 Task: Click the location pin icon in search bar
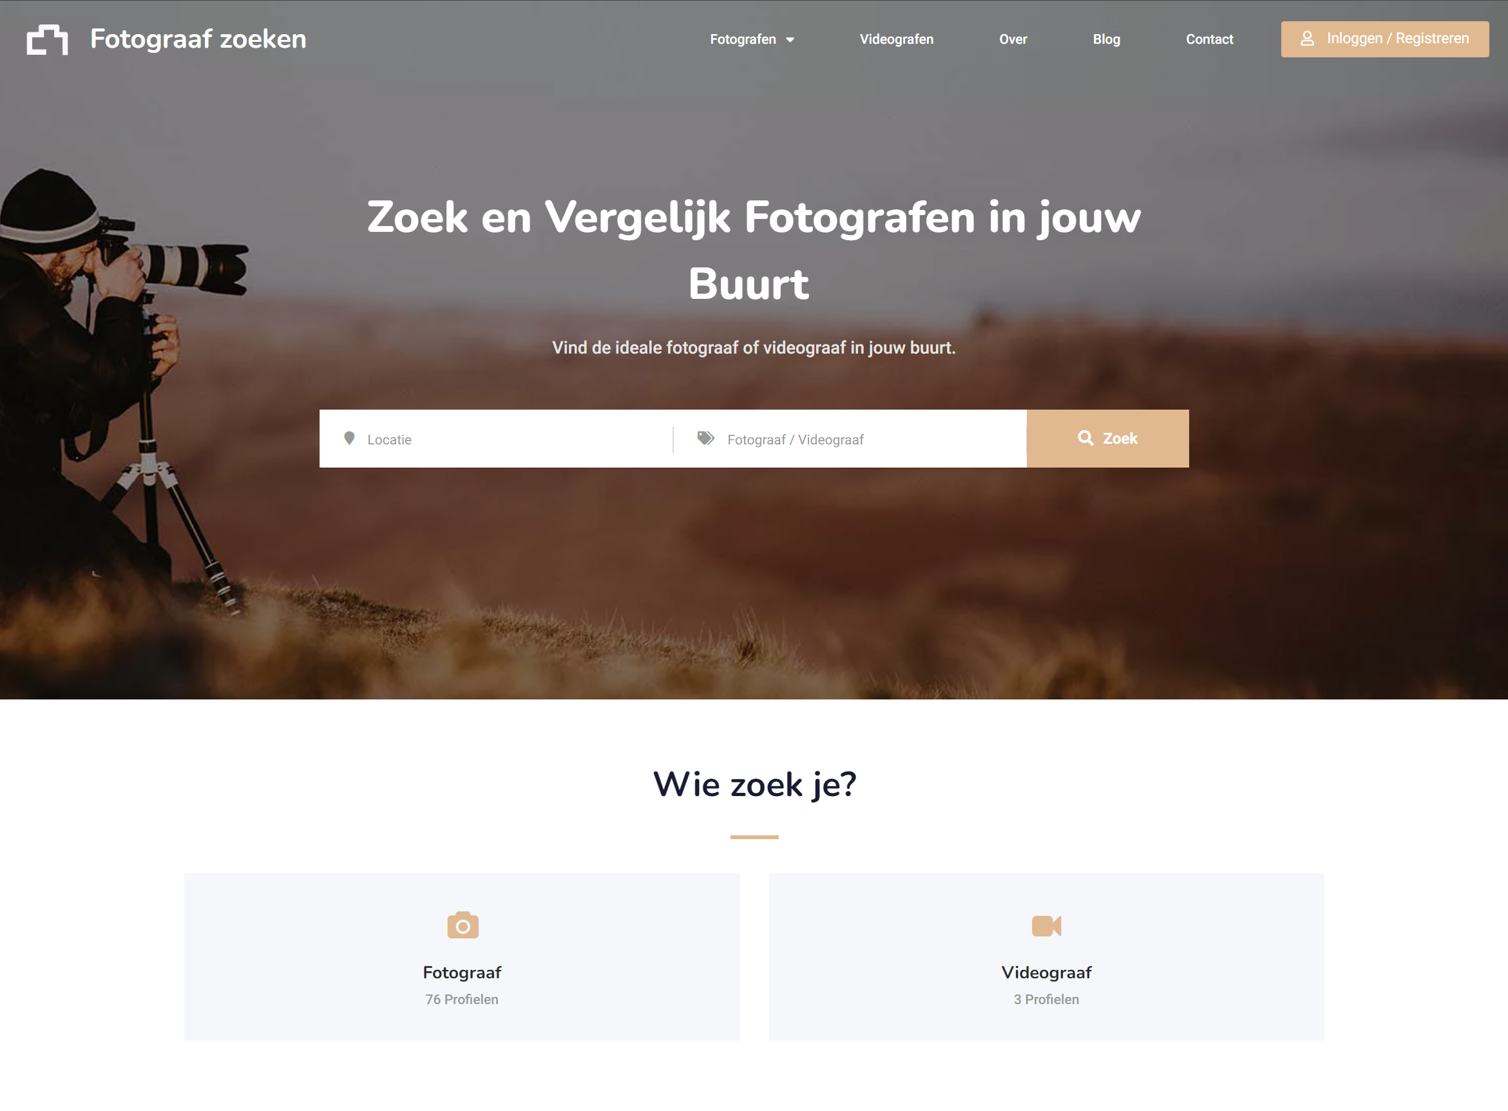[x=349, y=439]
